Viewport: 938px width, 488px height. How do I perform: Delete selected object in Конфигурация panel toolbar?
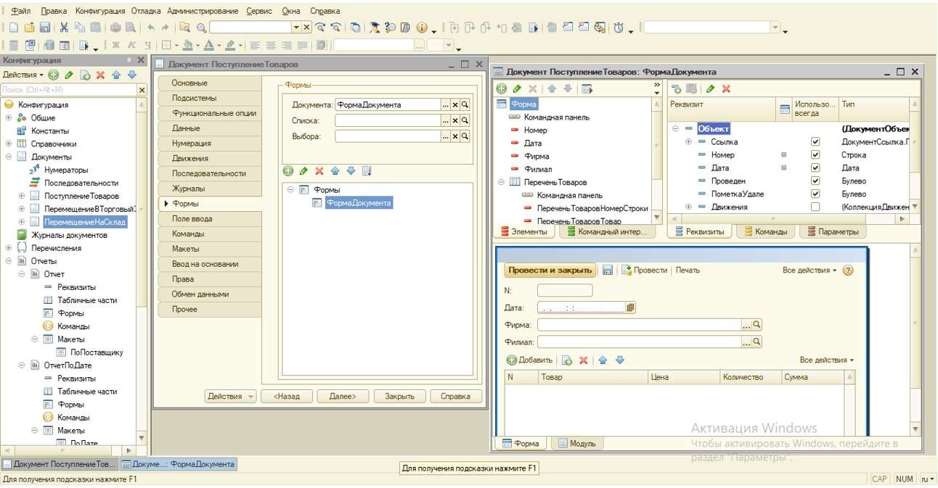101,75
